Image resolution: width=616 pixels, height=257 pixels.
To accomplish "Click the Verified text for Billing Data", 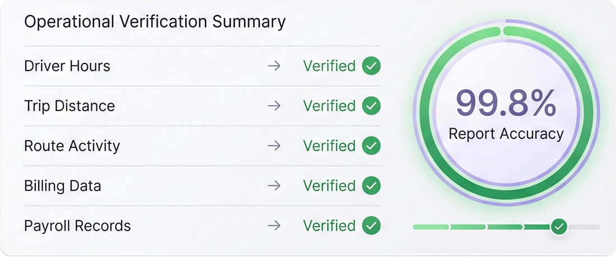I will tap(329, 185).
